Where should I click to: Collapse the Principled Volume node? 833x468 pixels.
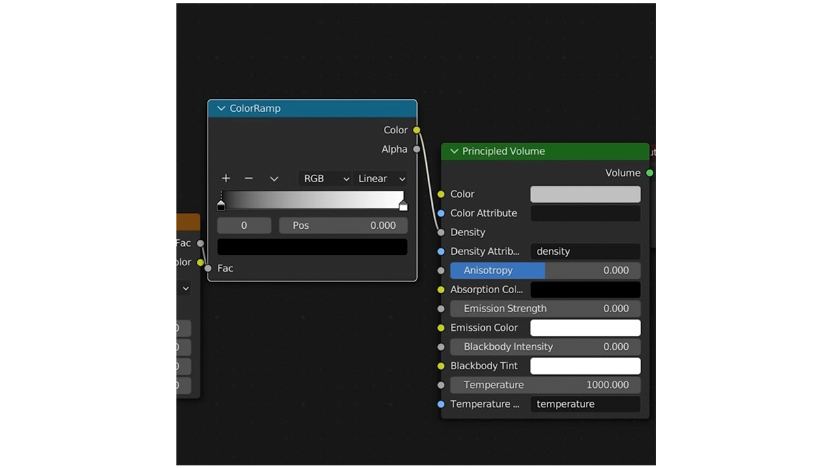454,151
